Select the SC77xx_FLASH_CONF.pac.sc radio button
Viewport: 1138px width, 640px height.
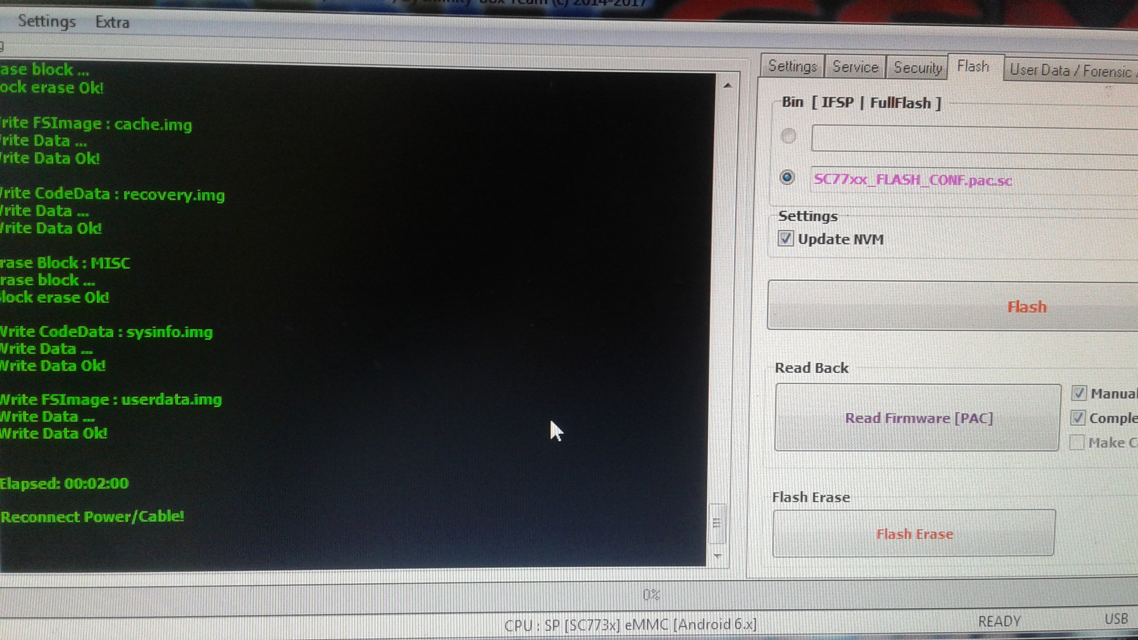[x=787, y=177]
